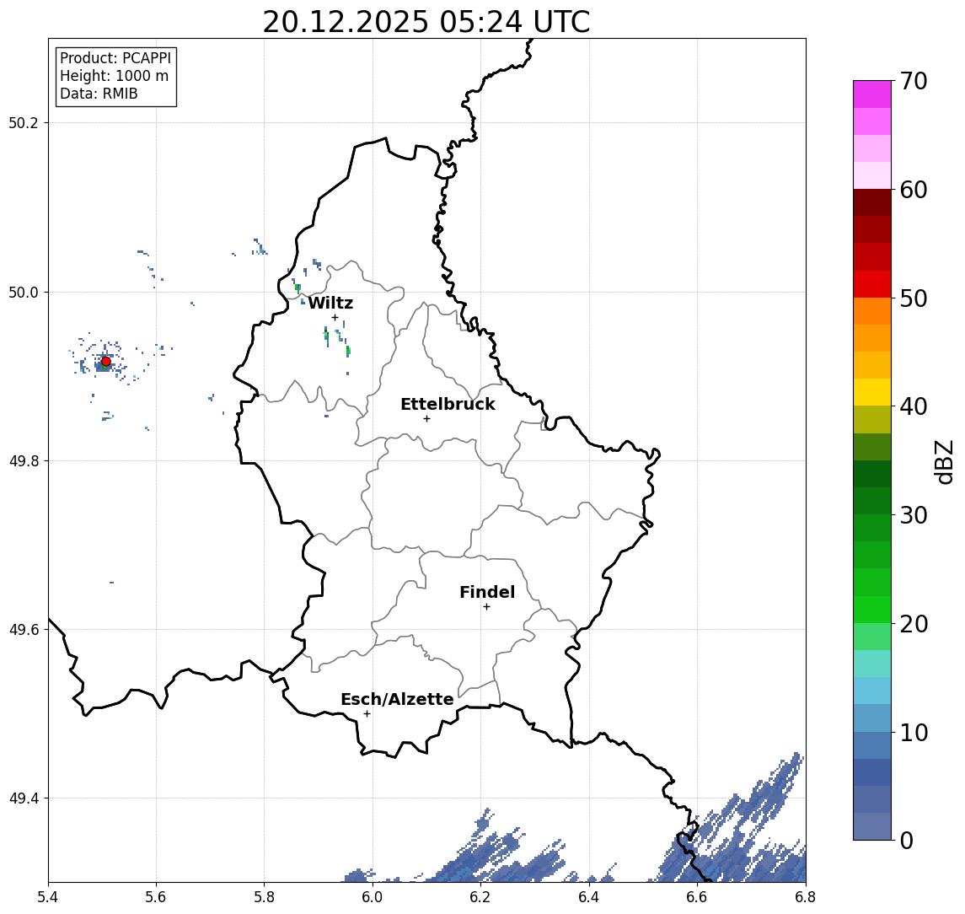Click the 49.8 latitude axis label
This screenshot has width=965, height=914.
point(24,460)
